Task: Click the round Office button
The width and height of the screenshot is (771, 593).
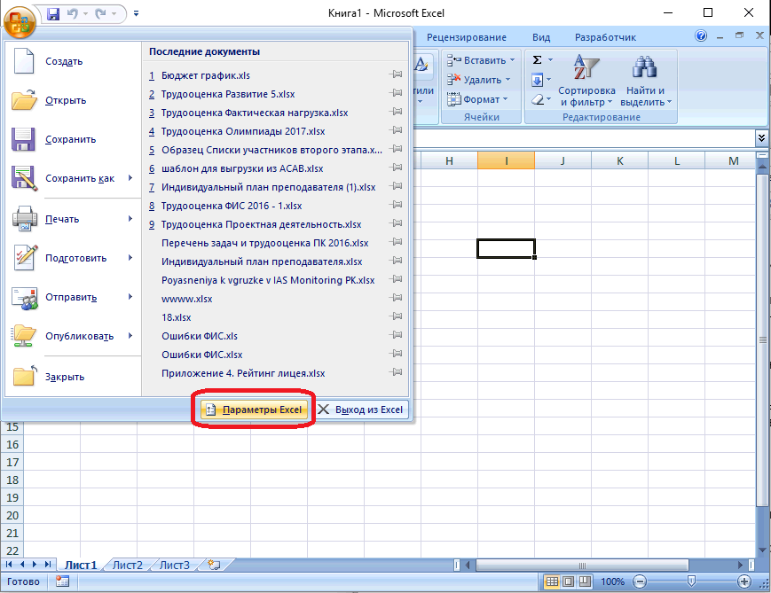Action: [20, 20]
